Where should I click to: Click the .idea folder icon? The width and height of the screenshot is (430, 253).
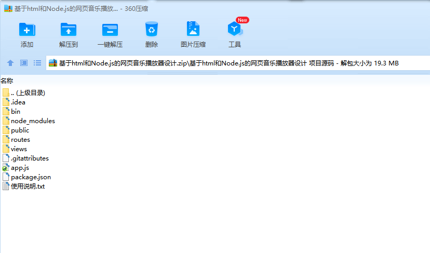coord(6,102)
